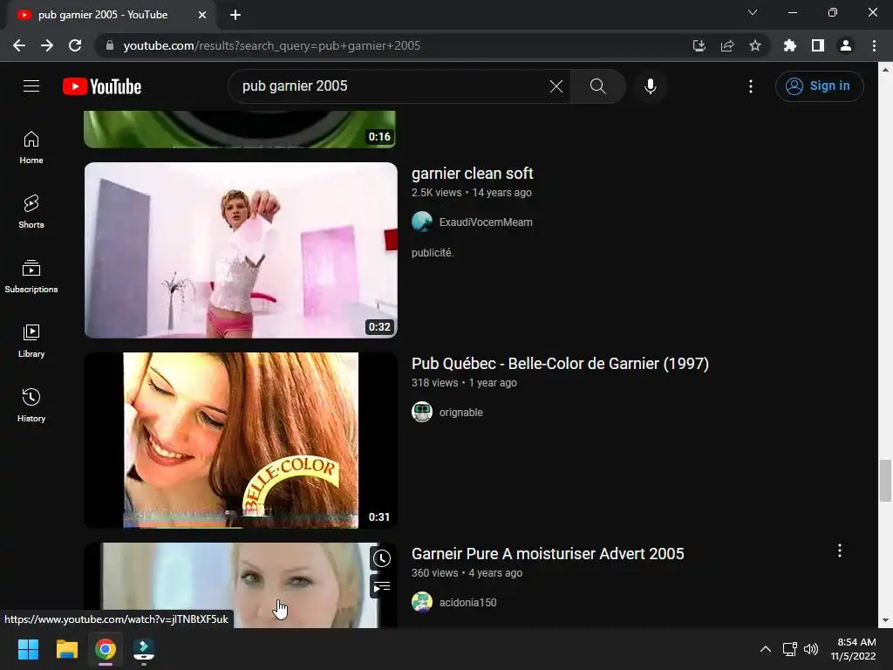Screen dimensions: 893x670
Task: Open History in the sidebar
Action: (31, 405)
